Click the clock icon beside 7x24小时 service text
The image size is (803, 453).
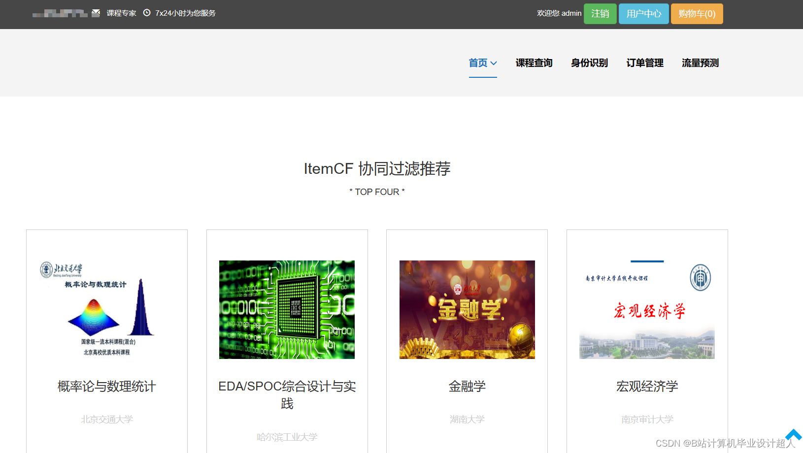pyautogui.click(x=147, y=13)
